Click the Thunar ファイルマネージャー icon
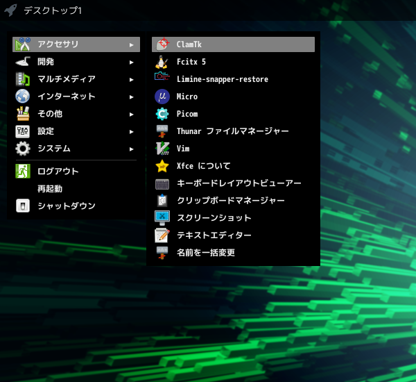This screenshot has height=382, width=416. point(162,131)
